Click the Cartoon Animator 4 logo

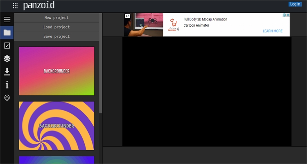click(173, 25)
